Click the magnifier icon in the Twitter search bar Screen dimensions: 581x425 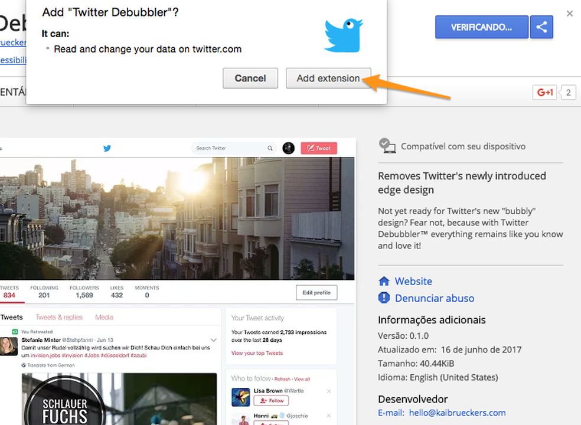(x=270, y=148)
